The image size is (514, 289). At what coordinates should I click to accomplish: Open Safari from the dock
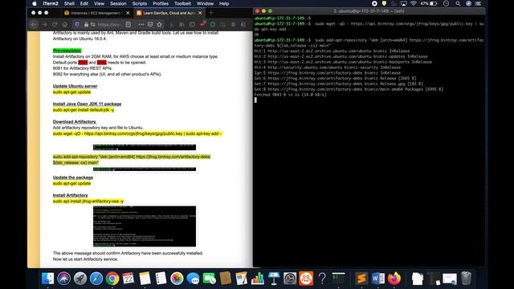click(x=96, y=279)
